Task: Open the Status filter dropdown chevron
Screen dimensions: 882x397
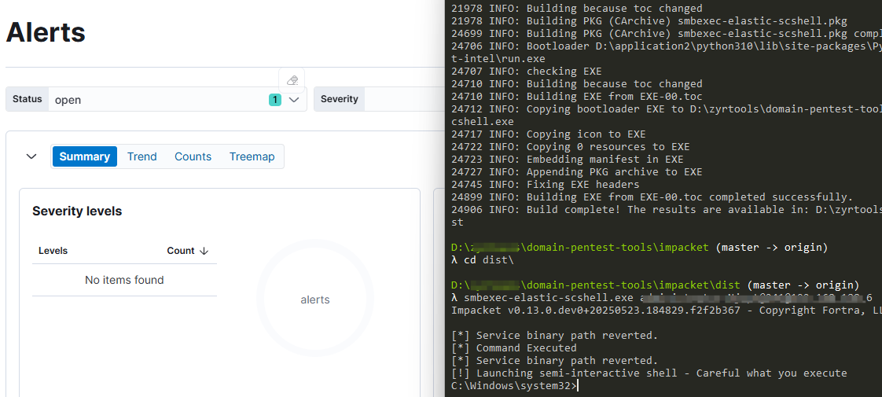Action: tap(294, 100)
